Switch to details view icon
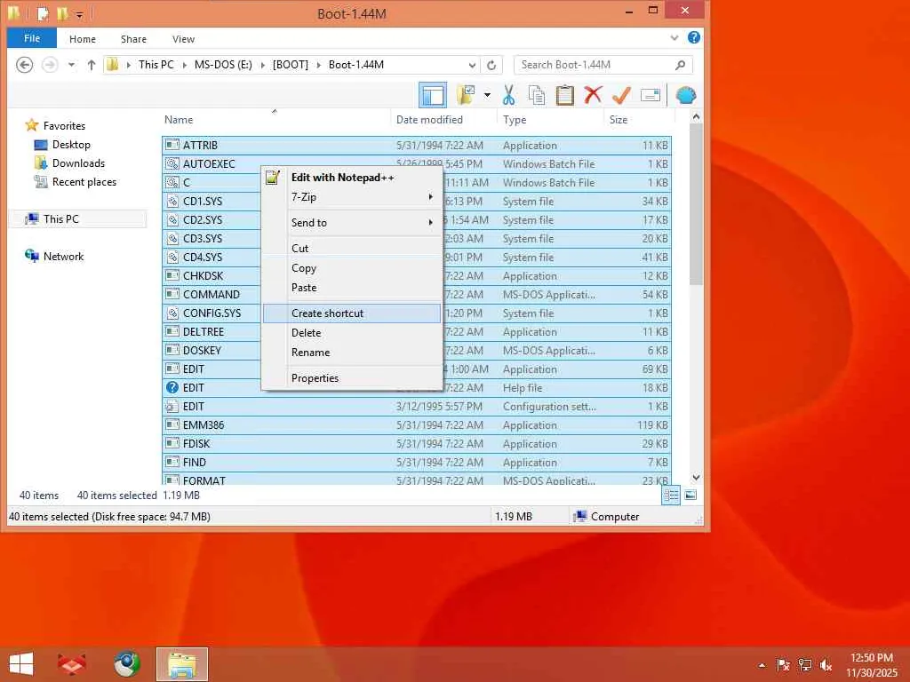 click(x=671, y=496)
